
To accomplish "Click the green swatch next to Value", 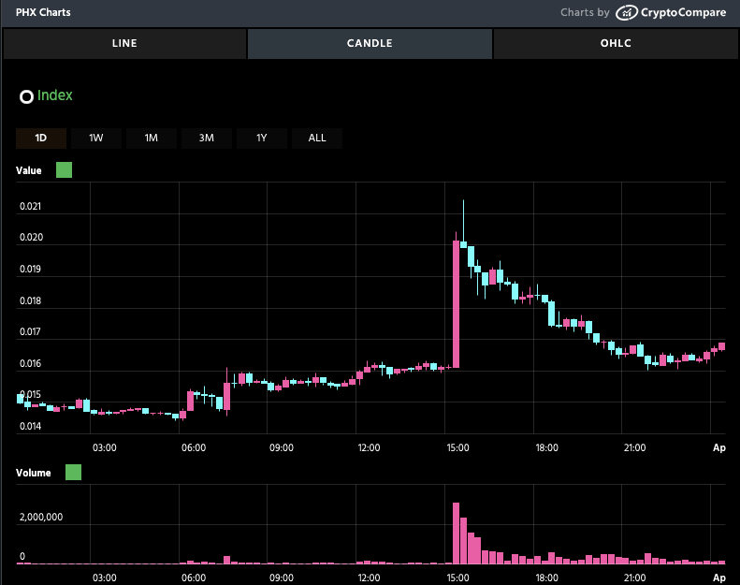I will point(64,170).
